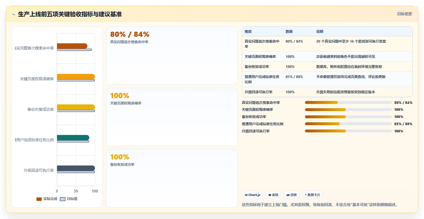Click 升级回滚可执行率 in the table's 维度 column

pyautogui.click(x=259, y=92)
